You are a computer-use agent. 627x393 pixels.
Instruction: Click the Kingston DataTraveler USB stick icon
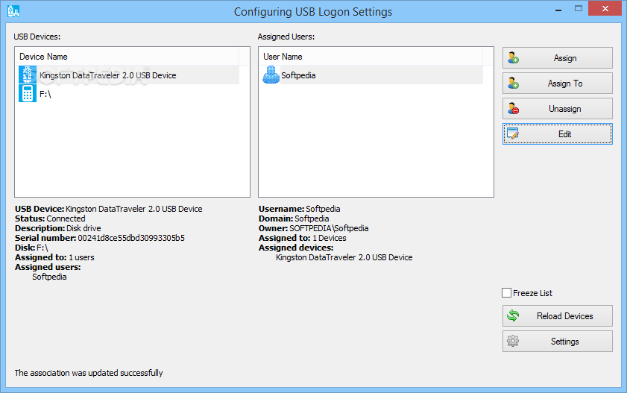(x=28, y=75)
